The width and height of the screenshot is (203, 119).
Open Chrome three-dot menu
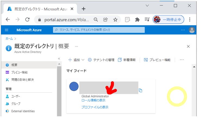click(x=190, y=20)
